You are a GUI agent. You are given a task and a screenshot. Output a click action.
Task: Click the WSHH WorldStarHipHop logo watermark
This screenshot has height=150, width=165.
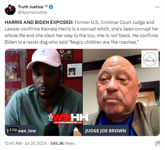point(68,118)
